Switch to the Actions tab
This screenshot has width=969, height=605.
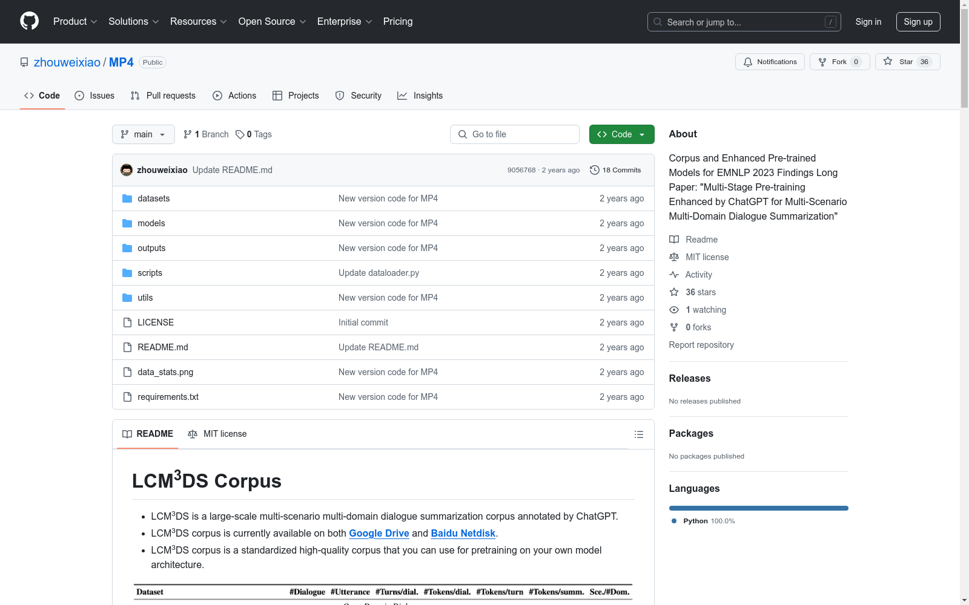coord(234,96)
